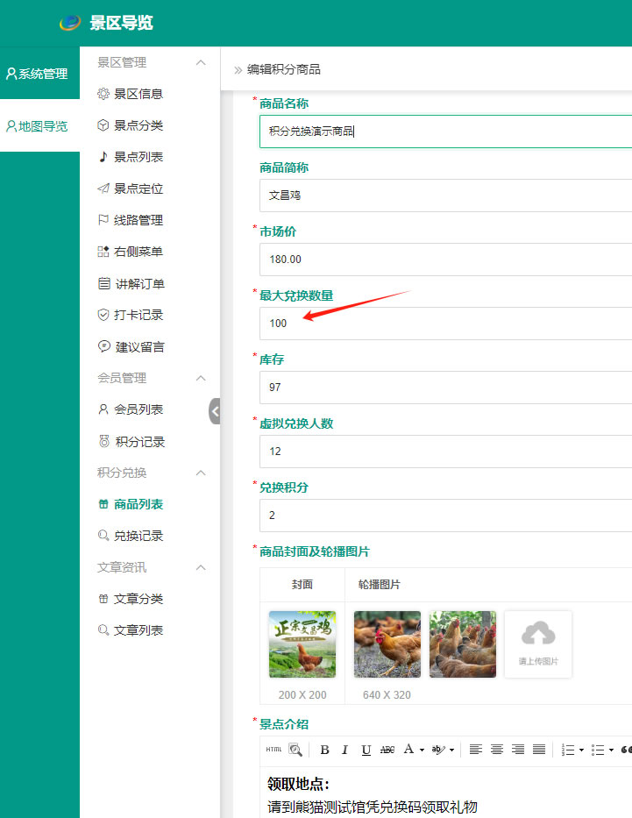Open the 景点列表 page link
Viewport: 632px width, 818px height.
pyautogui.click(x=138, y=157)
